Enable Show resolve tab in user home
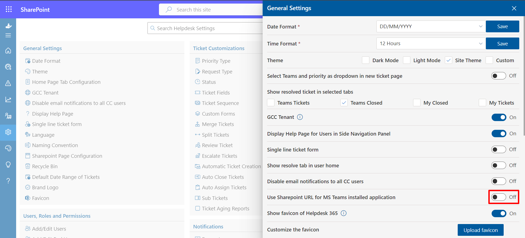Screen dimensions: 525x238 pos(498,165)
